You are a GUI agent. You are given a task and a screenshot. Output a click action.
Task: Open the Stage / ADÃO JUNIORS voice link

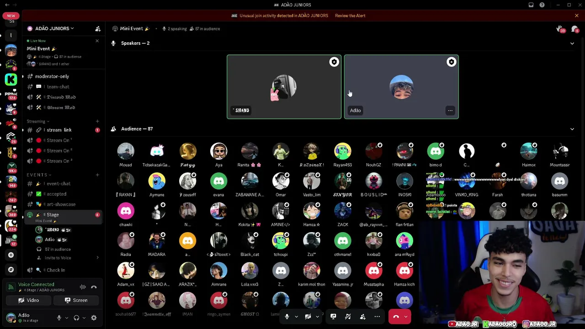[x=41, y=290]
